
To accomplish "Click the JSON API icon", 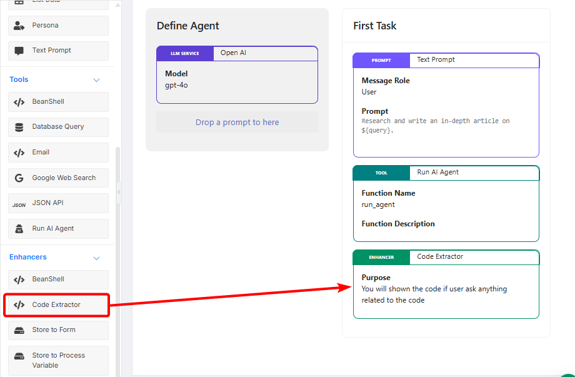I will (19, 204).
